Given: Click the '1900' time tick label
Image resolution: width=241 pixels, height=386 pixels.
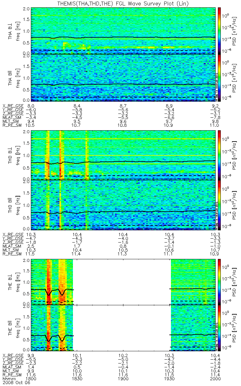Looking at the screenshot, I should pyautogui.click(x=123, y=379).
